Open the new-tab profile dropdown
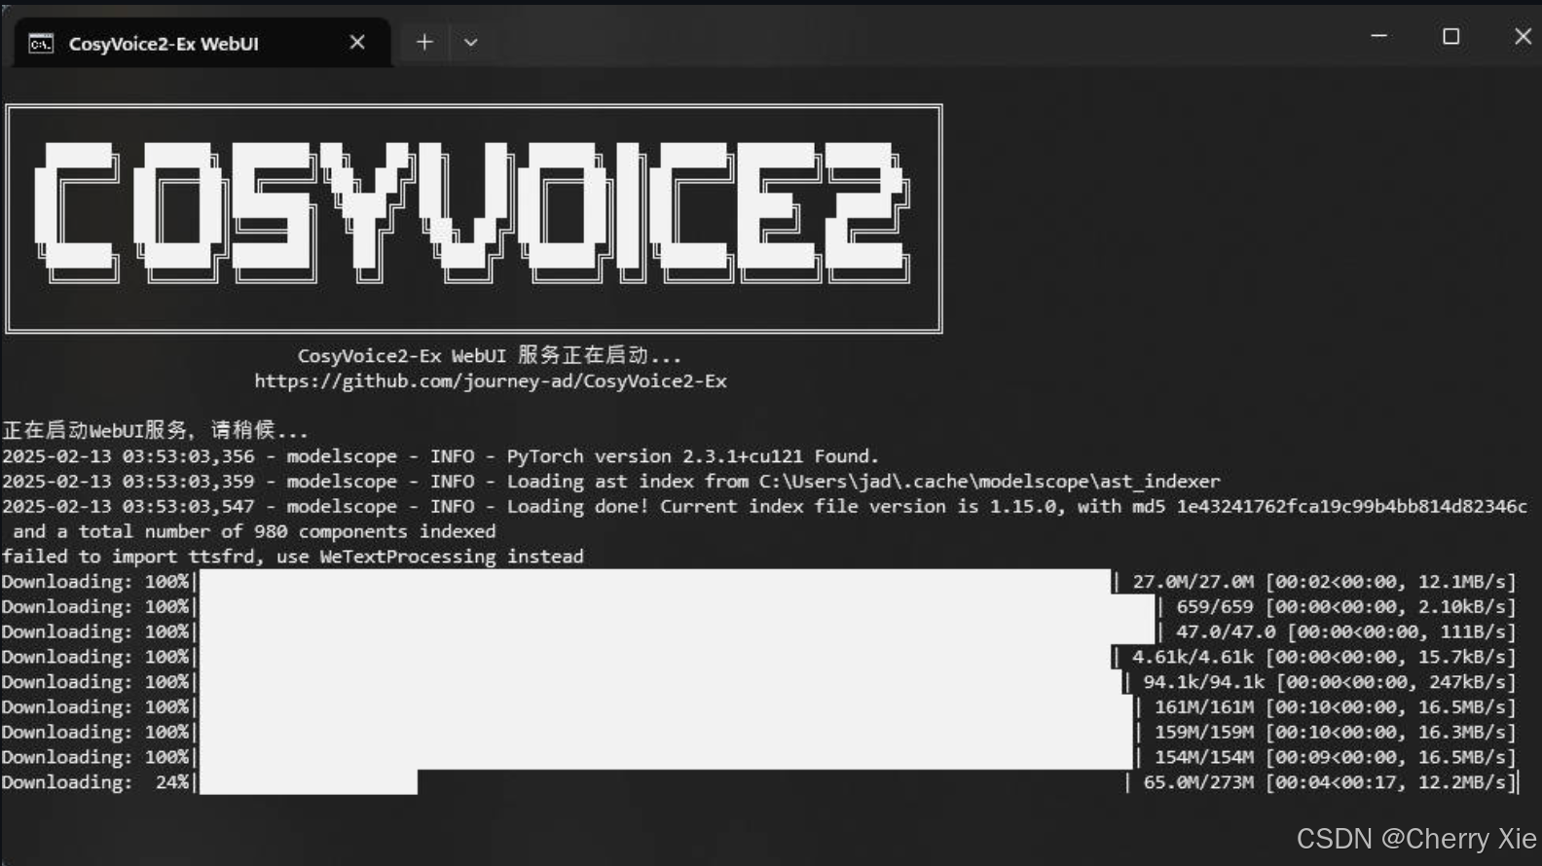 coord(471,42)
